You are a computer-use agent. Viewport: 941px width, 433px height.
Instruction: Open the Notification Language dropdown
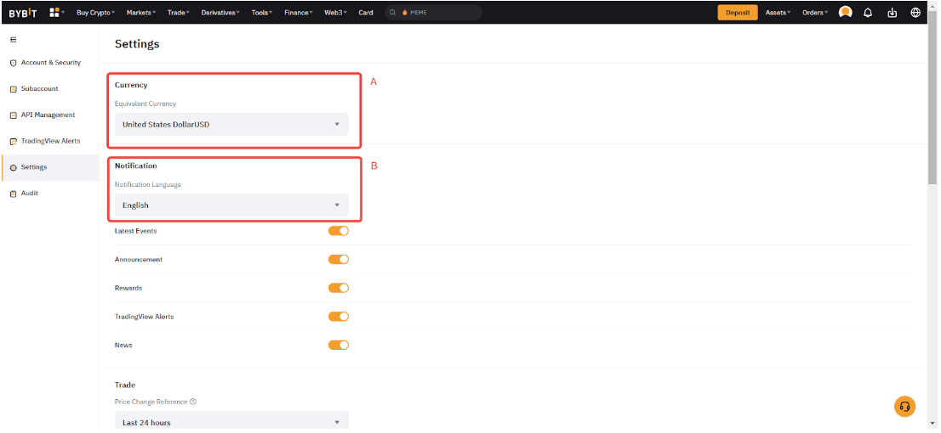click(231, 205)
